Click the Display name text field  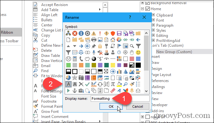(x=120, y=99)
